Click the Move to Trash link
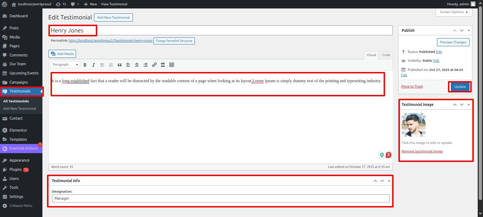 [x=412, y=86]
